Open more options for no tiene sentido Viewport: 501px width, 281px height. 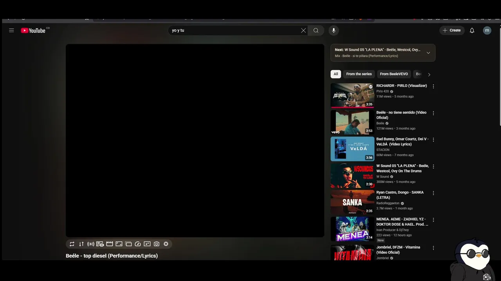coord(433,113)
